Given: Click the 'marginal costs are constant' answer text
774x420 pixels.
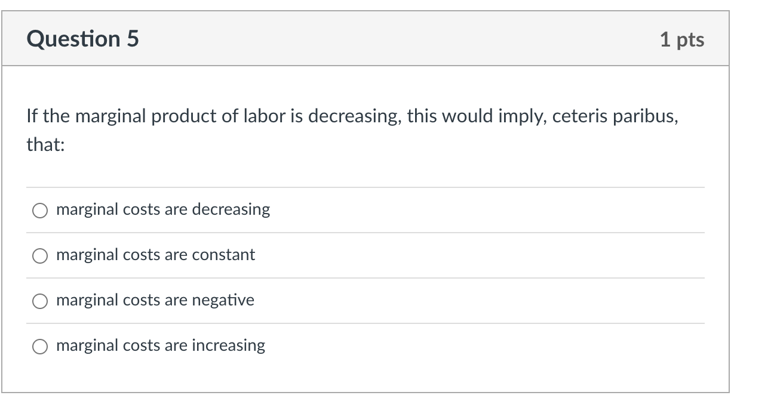Looking at the screenshot, I should [155, 255].
